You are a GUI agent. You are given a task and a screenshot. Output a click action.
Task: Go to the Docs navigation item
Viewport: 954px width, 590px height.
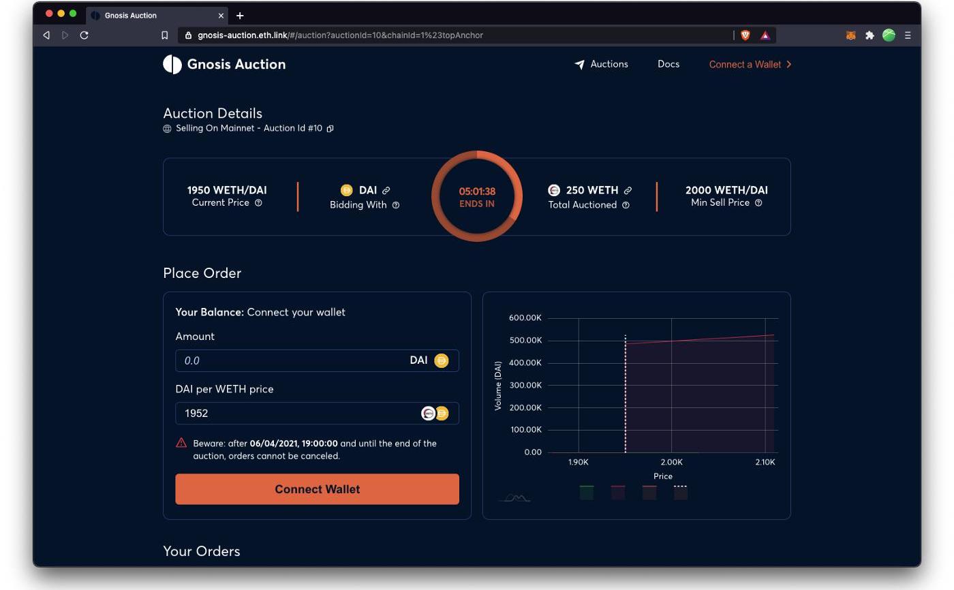click(x=668, y=64)
